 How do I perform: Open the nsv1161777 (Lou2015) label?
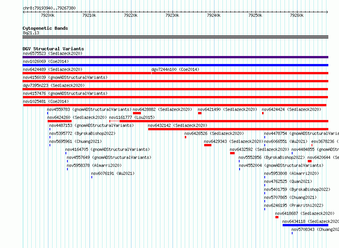pos(132,117)
